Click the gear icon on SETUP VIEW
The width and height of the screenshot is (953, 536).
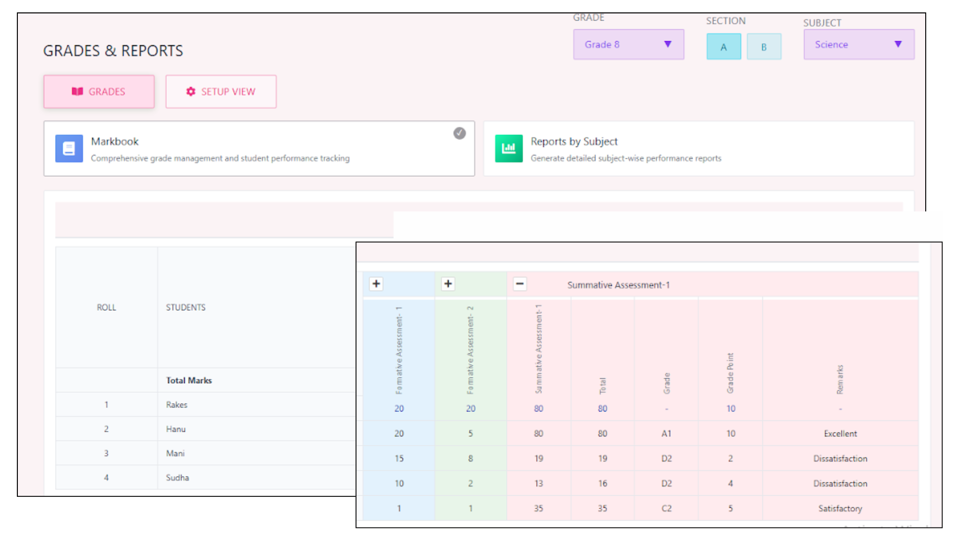click(x=191, y=91)
